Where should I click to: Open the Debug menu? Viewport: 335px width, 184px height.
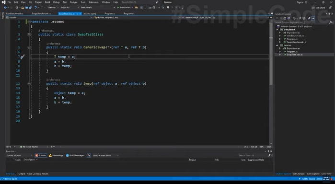point(56,2)
